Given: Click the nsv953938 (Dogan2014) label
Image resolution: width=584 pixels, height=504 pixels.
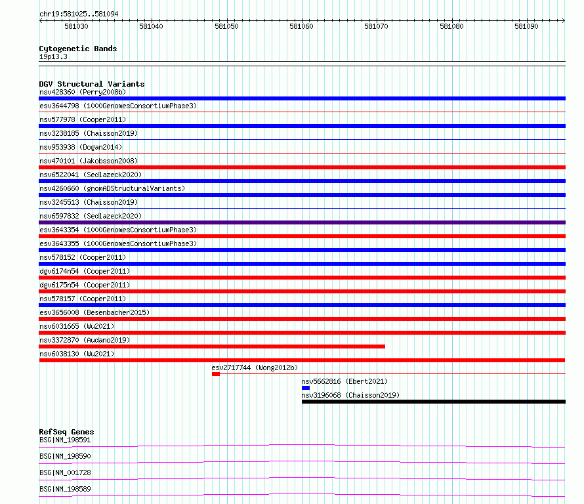Looking at the screenshot, I should tap(81, 147).
